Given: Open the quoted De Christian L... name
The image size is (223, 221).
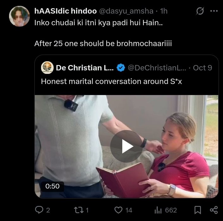Looking at the screenshot, I should click(x=84, y=68).
